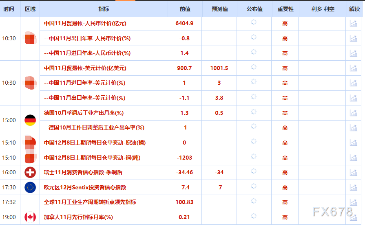Click the 指标 column header
Screen dimensions: 365x226
coord(104,9)
